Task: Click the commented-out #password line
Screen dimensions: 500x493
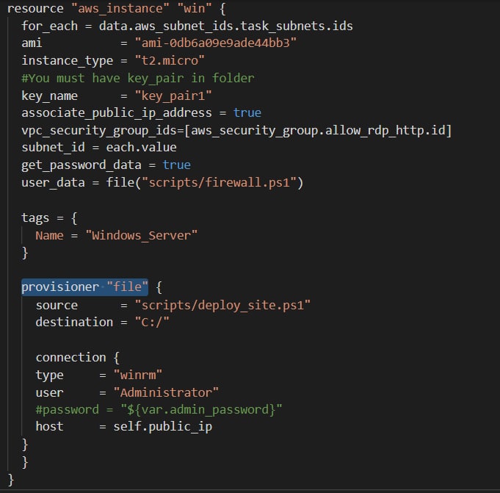Action: point(159,410)
